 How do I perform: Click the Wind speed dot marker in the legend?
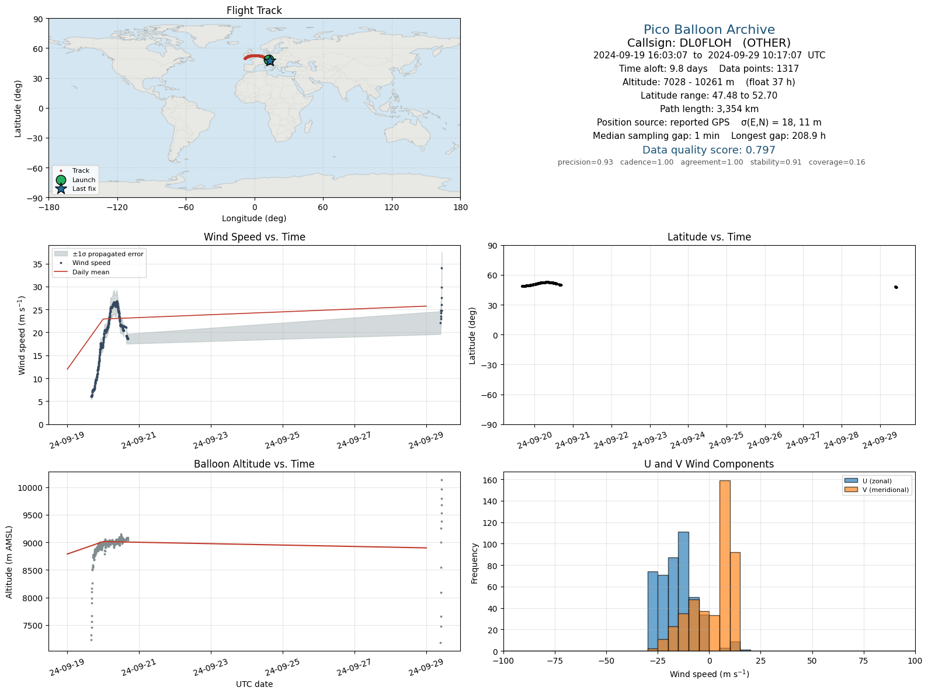(61, 263)
